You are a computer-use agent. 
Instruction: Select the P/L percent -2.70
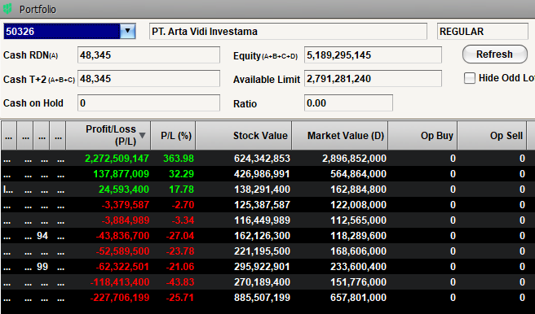pos(183,205)
